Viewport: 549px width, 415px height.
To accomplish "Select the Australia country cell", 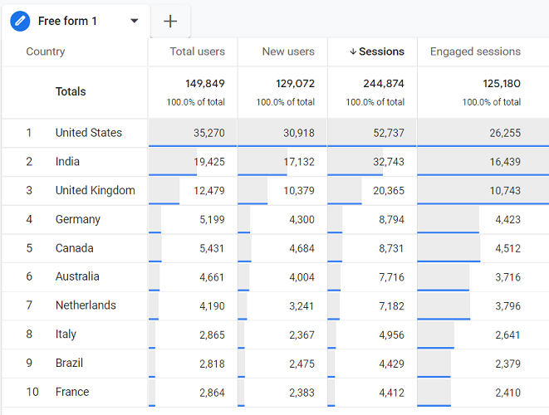I will pos(77,276).
